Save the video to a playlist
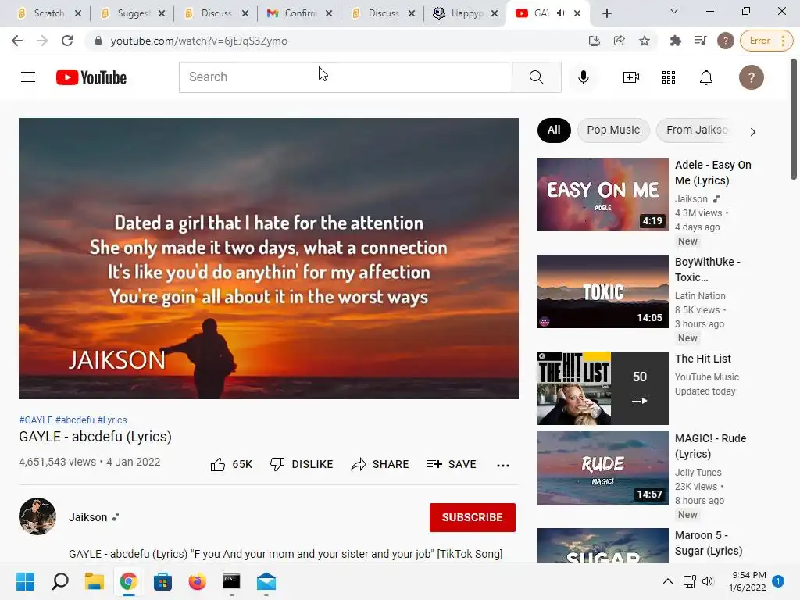This screenshot has height=600, width=800. [x=451, y=464]
